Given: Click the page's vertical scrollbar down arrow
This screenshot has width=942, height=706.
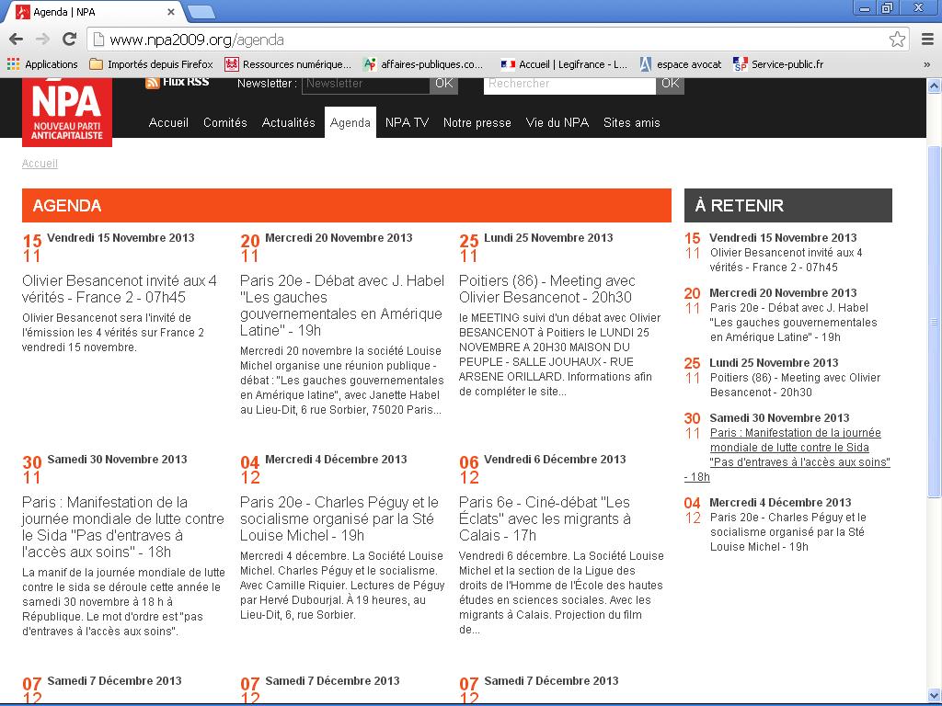Looking at the screenshot, I should point(934,696).
